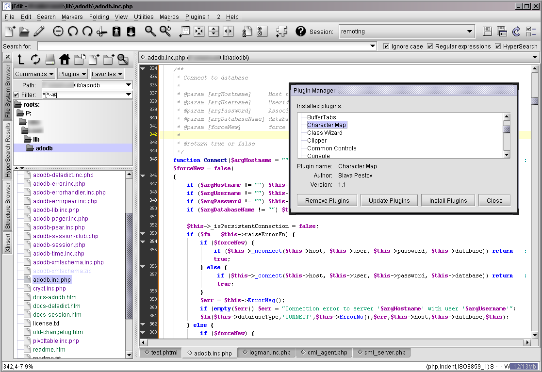Open the Utilities menu
The image size is (542, 372).
point(144,16)
